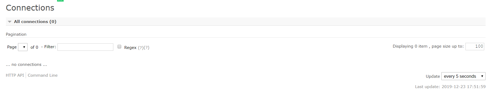Enable the Regex checkbox
The width and height of the screenshot is (498, 96).
[119, 47]
